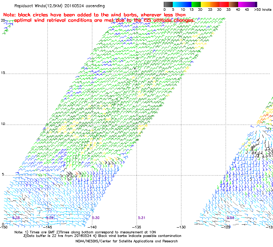
Task: Click the swath time label 5:30
Action: [96, 218]
